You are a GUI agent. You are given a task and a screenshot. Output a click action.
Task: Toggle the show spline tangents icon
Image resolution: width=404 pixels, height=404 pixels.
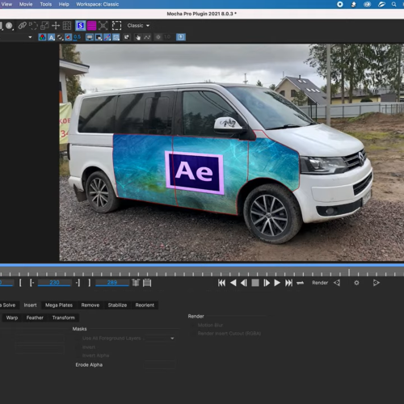click(x=107, y=37)
